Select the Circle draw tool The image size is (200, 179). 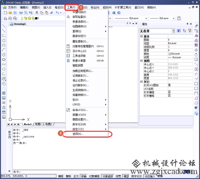point(4,55)
